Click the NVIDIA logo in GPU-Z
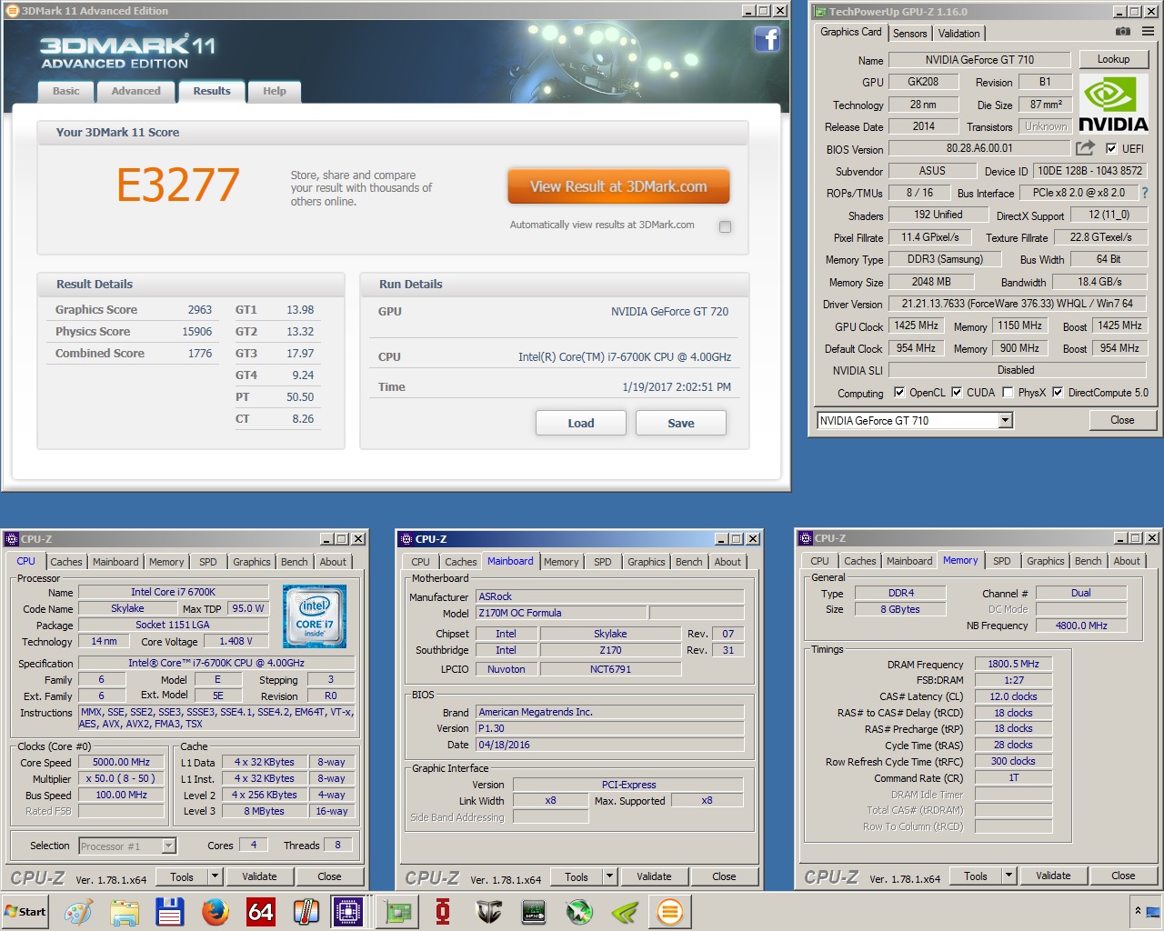Image resolution: width=1164 pixels, height=931 pixels. (x=1113, y=105)
